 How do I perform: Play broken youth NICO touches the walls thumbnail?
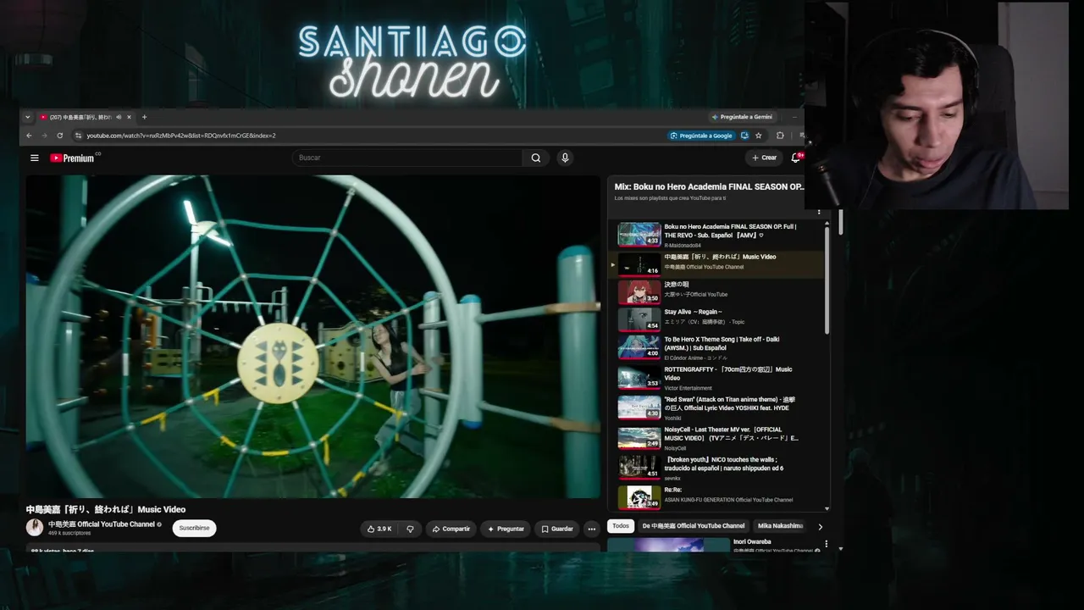point(639,468)
